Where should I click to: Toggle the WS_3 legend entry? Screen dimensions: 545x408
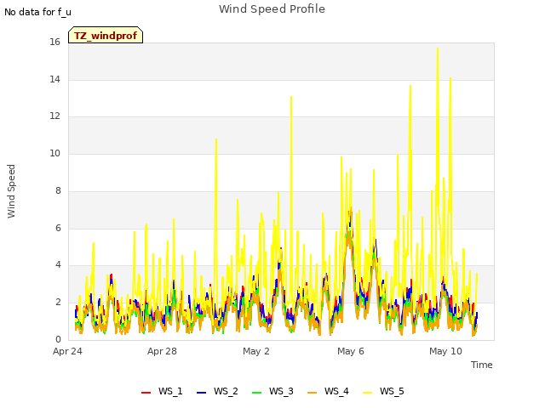click(272, 391)
